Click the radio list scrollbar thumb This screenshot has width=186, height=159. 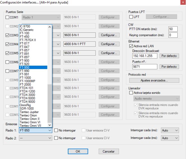(x=50, y=103)
